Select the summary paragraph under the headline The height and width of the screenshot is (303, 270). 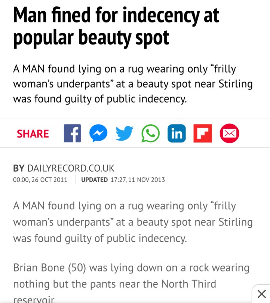tap(133, 84)
